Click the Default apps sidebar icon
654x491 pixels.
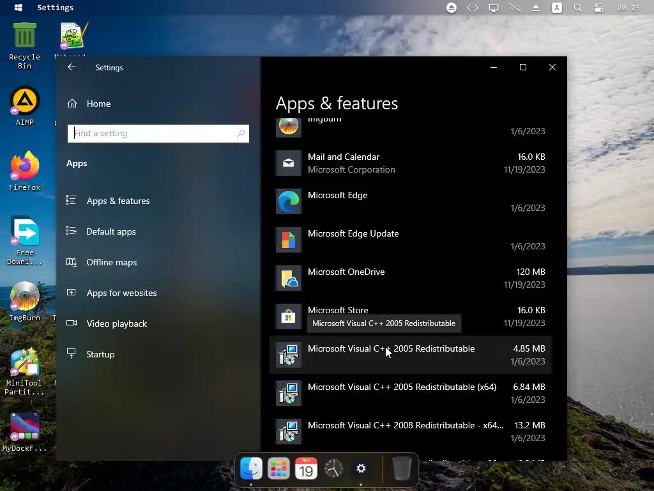[72, 231]
